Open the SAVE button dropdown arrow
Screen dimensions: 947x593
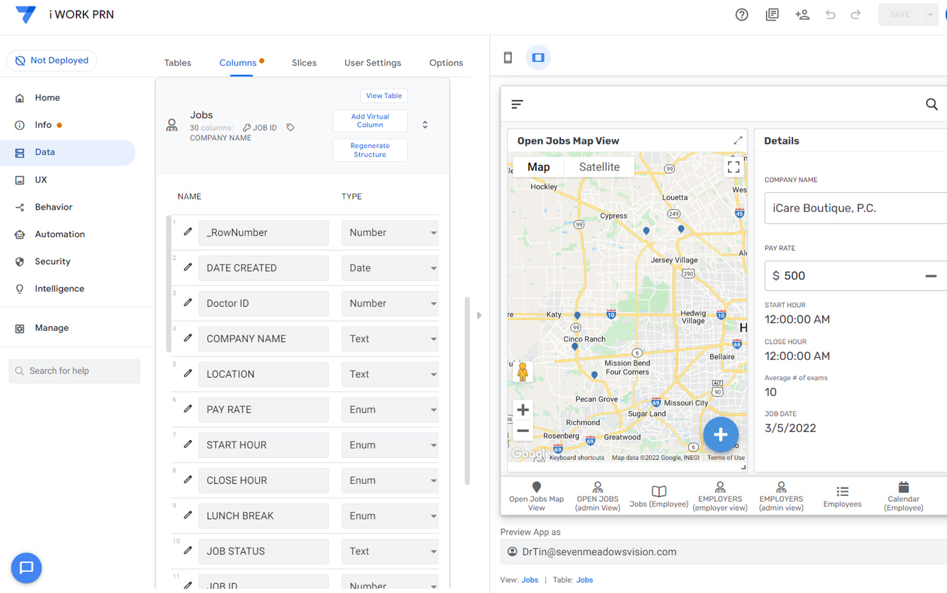930,15
